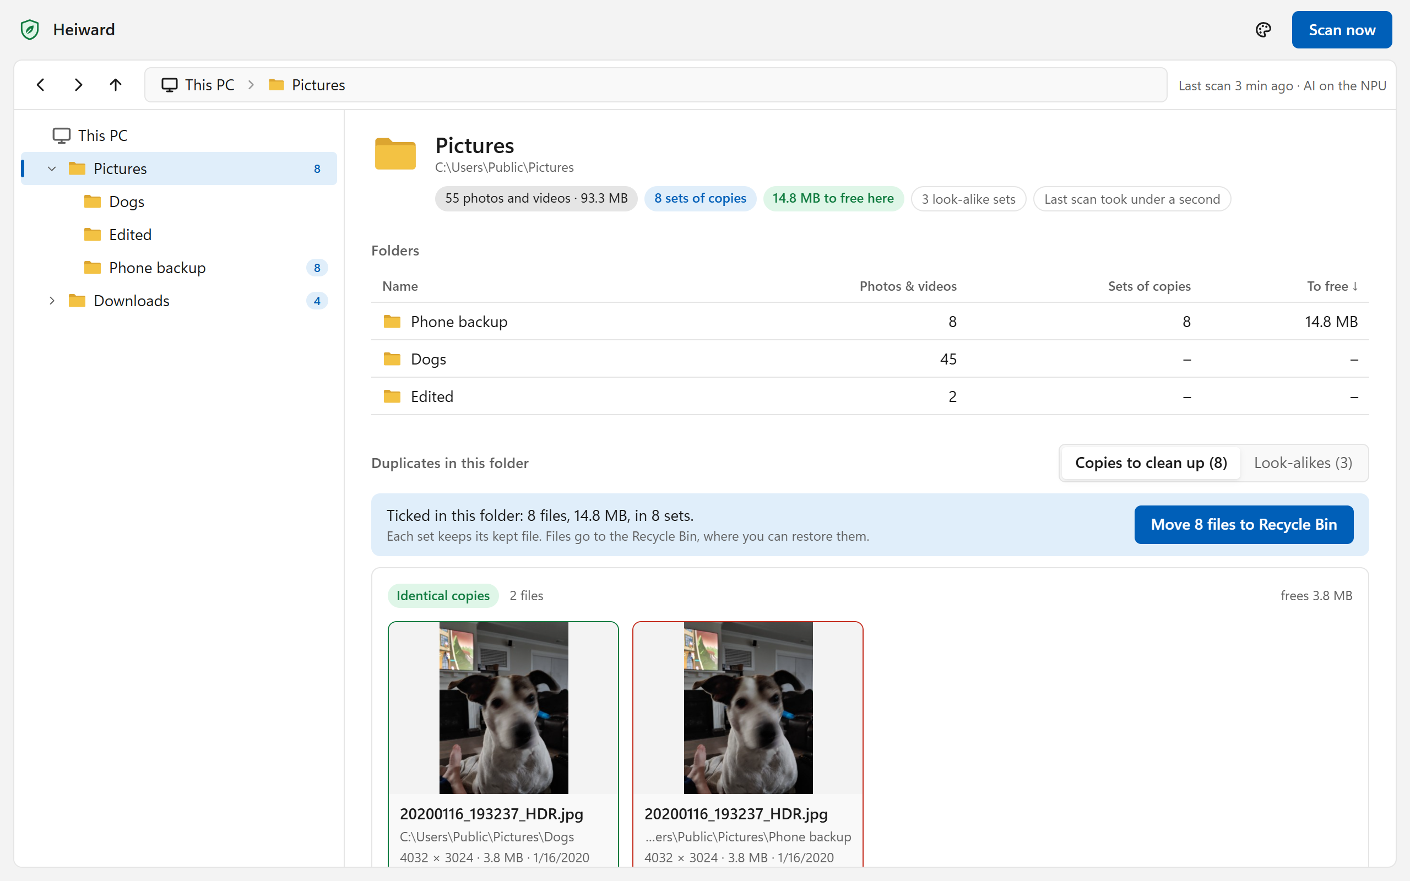The image size is (1410, 881).
Task: Switch to the Look-alikes (3) tab
Action: coord(1303,463)
